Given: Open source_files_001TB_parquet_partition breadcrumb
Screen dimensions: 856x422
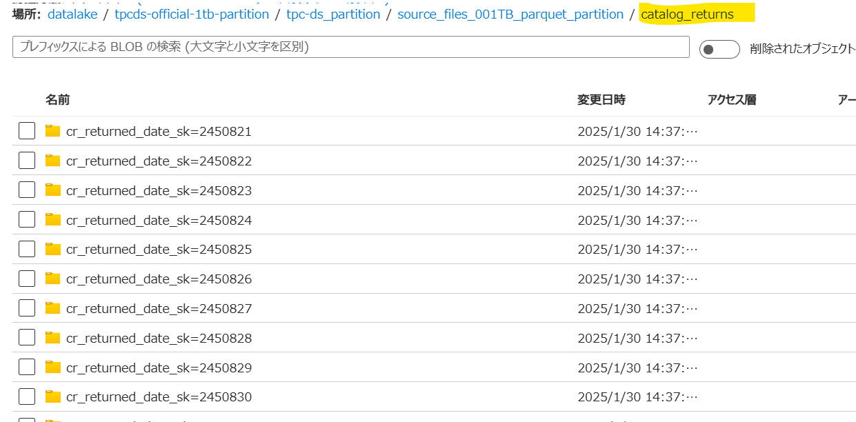Looking at the screenshot, I should 510,14.
